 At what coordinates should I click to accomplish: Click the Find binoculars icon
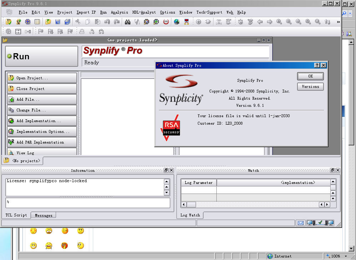click(127, 22)
